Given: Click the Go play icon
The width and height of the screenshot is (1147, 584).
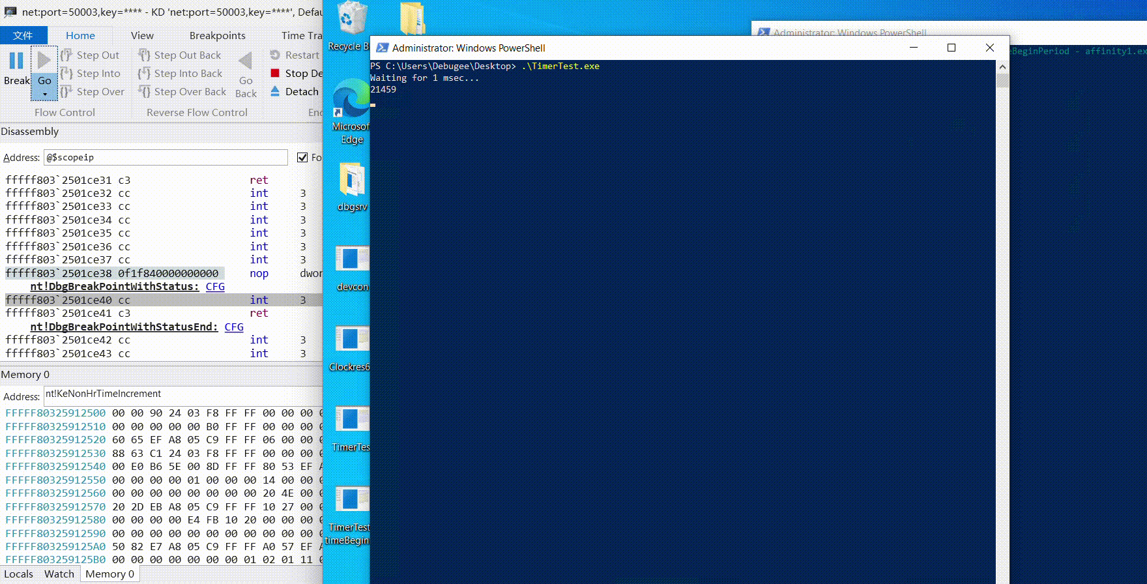Looking at the screenshot, I should pyautogui.click(x=44, y=61).
